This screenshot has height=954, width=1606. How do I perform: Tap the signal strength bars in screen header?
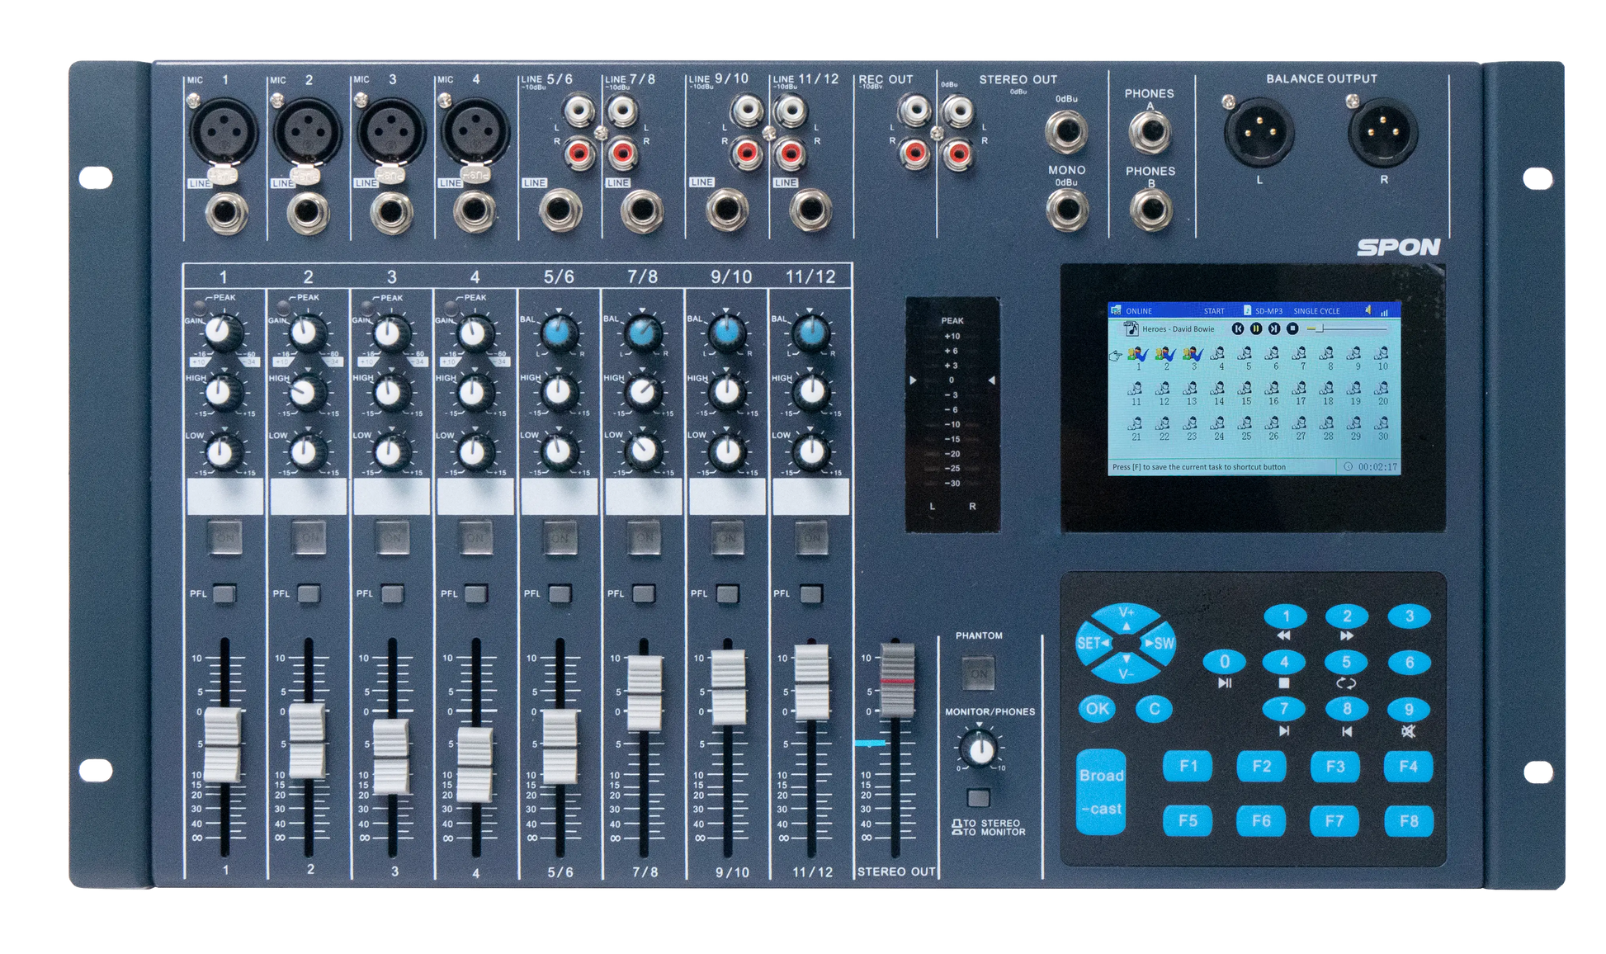point(1384,311)
